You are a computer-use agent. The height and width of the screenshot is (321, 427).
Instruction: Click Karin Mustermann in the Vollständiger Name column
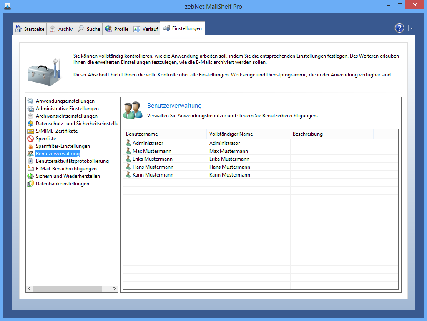point(230,174)
